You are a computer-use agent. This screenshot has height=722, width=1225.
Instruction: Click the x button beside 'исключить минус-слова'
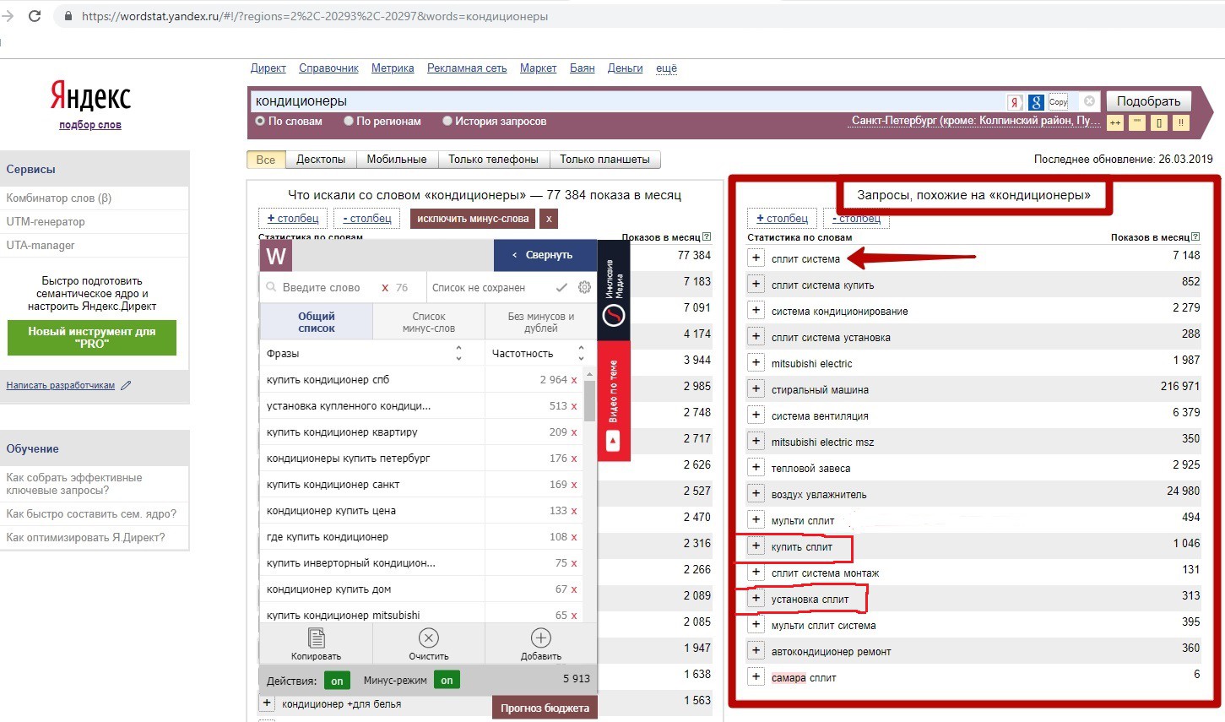(549, 219)
